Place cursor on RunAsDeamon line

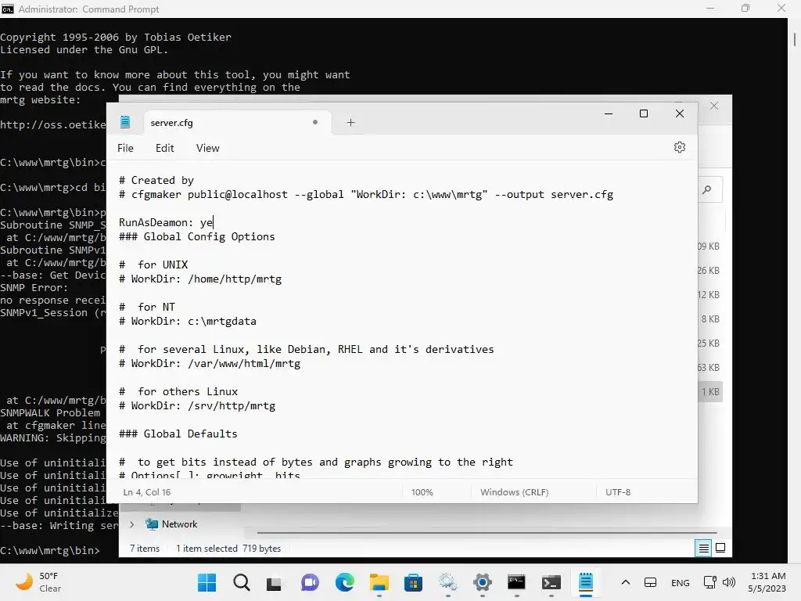click(166, 222)
